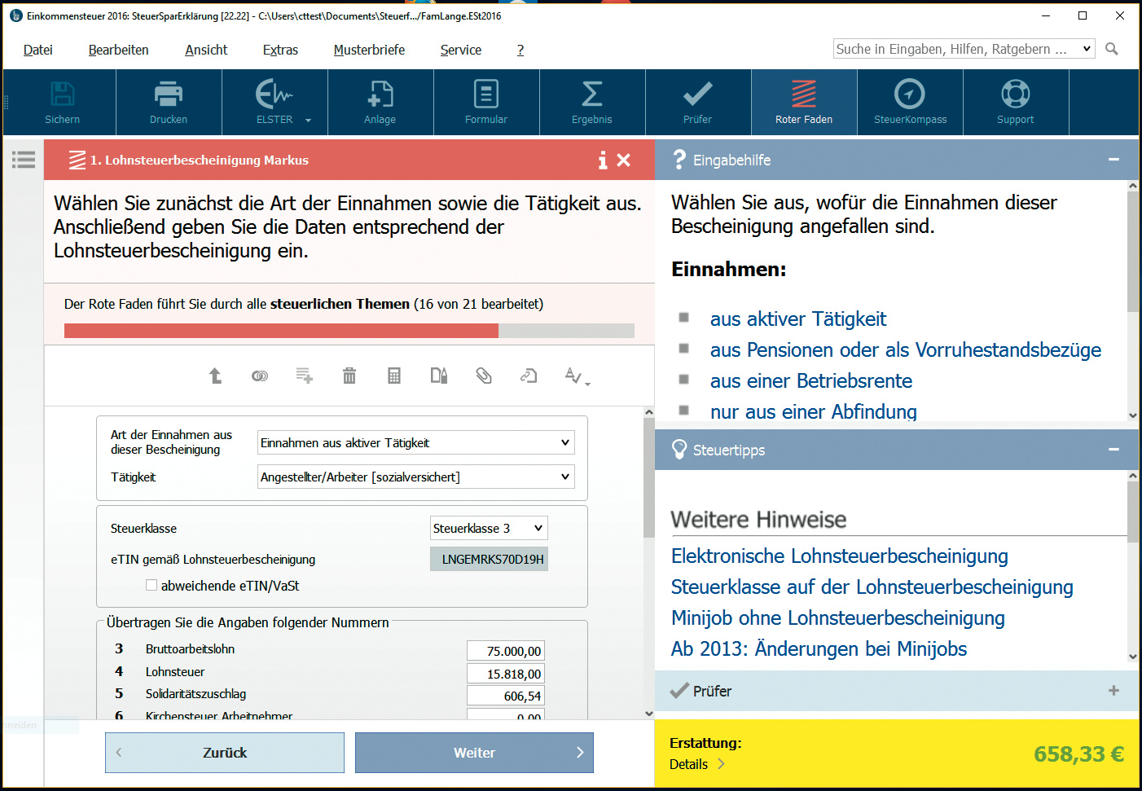Open Minijob ohne Lohnsteuerbescheinigung link
The image size is (1142, 791).
click(x=837, y=618)
